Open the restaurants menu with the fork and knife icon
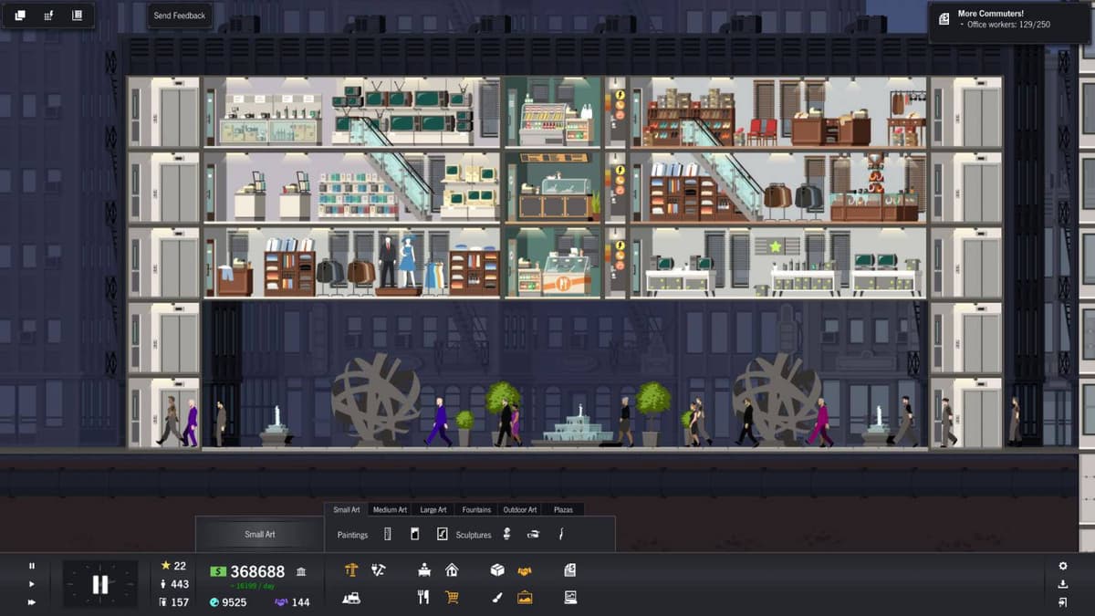1095x616 pixels. pos(423,597)
